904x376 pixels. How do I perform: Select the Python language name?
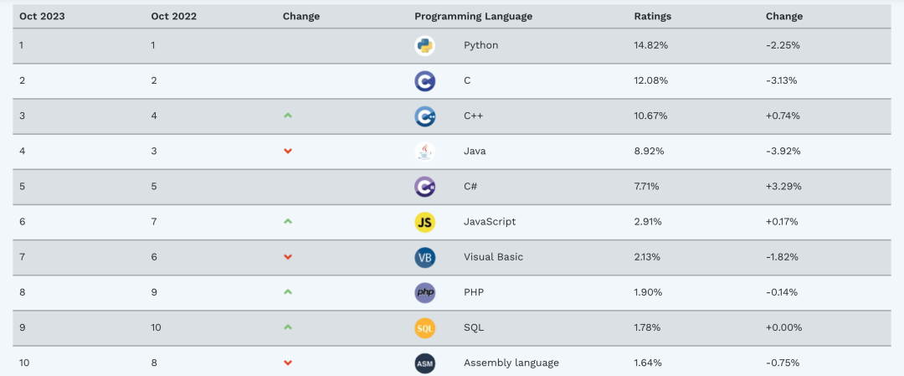(x=480, y=45)
